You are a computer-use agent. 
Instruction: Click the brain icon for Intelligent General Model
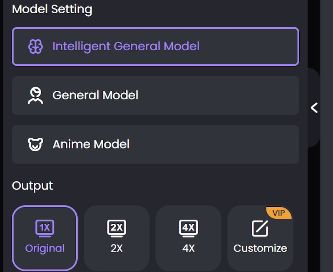(35, 46)
